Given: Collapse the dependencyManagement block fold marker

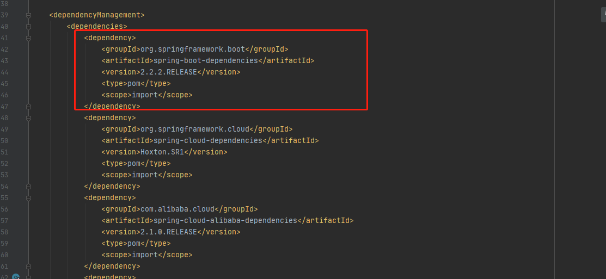Looking at the screenshot, I should click(28, 15).
